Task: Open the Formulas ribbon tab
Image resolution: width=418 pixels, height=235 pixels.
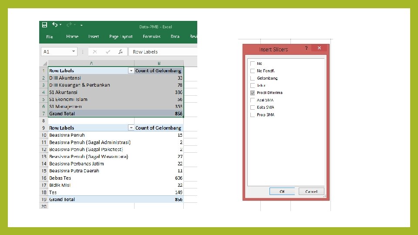Action: tap(152, 37)
